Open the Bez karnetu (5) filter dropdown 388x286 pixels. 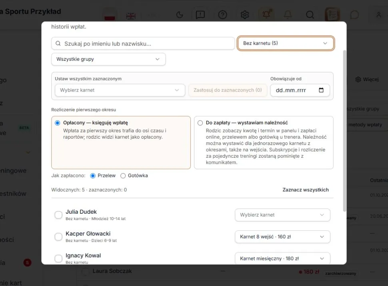286,43
